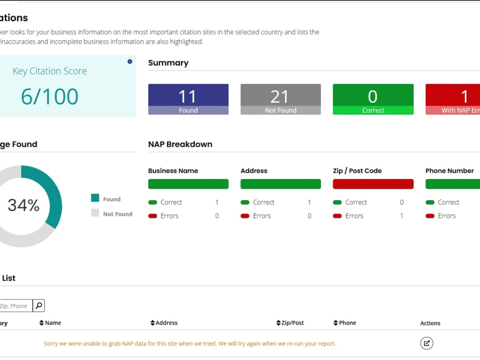Toggle the Not Found legend swatch
The width and height of the screenshot is (480, 360).
click(95, 213)
